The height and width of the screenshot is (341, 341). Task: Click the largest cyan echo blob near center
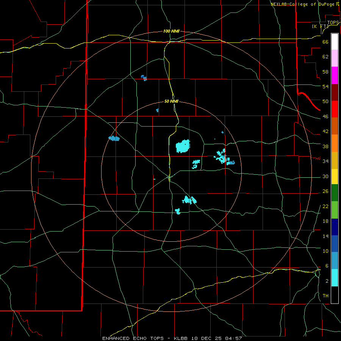click(183, 146)
